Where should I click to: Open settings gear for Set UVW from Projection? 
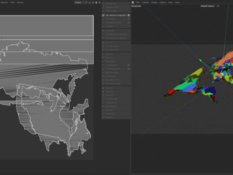coord(129,15)
